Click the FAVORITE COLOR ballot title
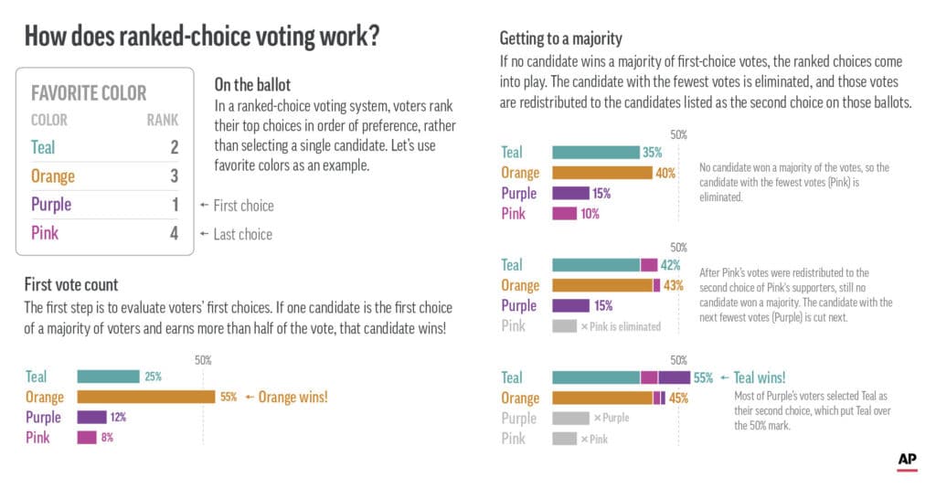Viewport: 936px width, 489px height. [89, 93]
